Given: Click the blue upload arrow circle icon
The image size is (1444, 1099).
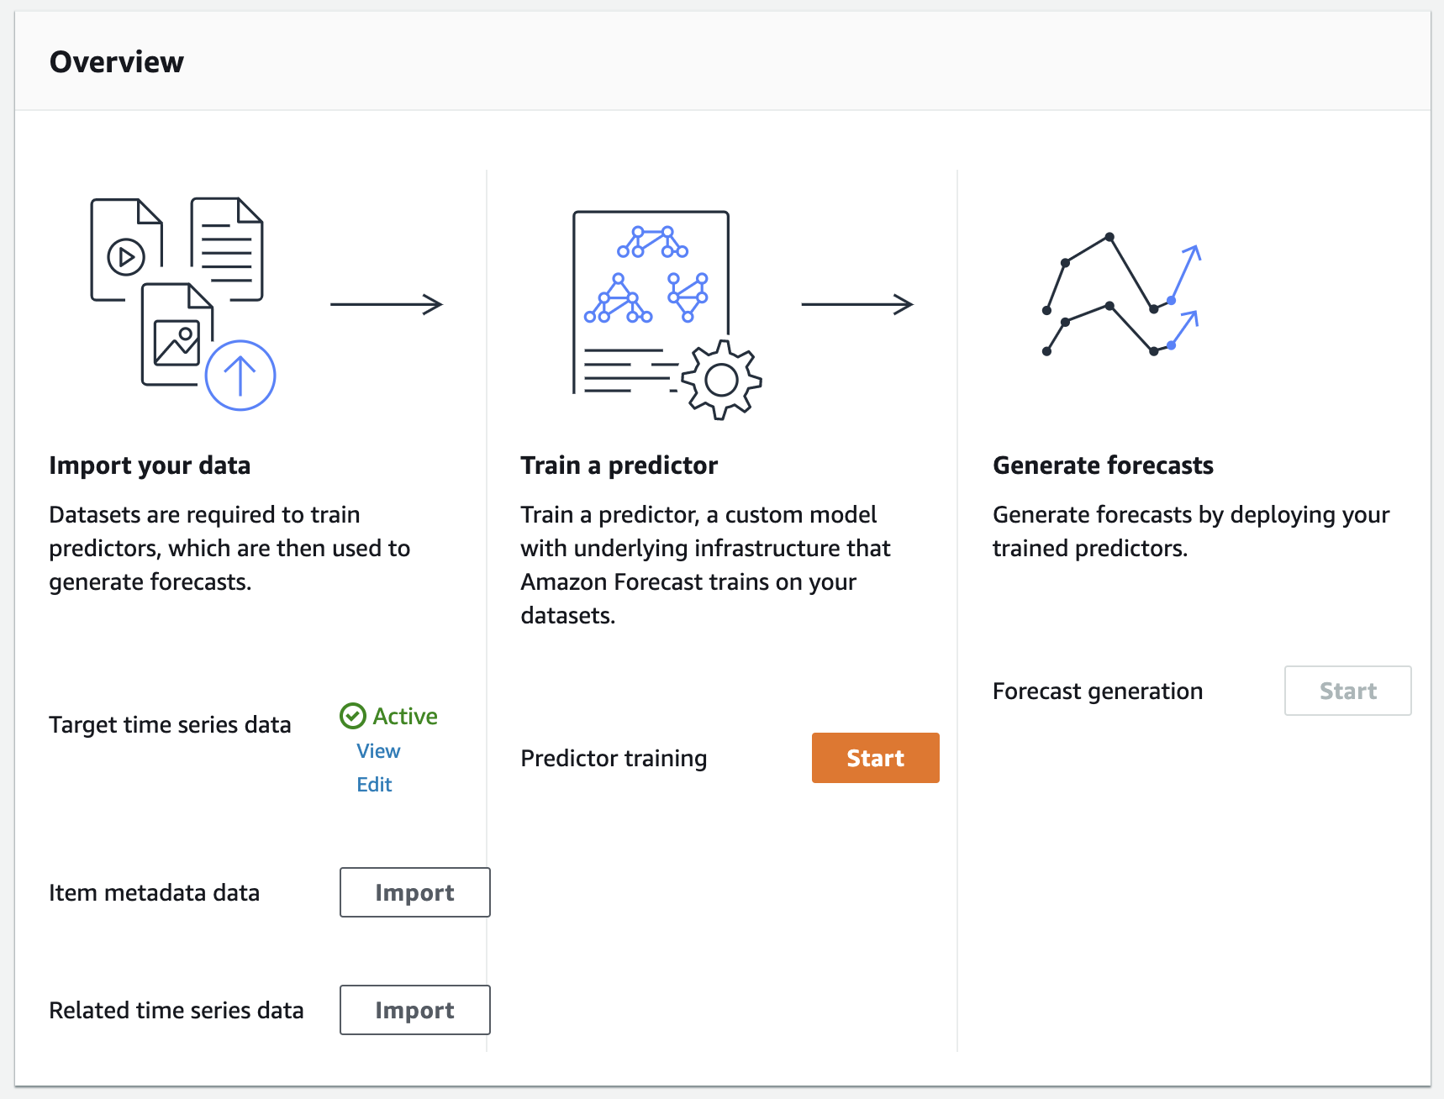Looking at the screenshot, I should click(240, 375).
